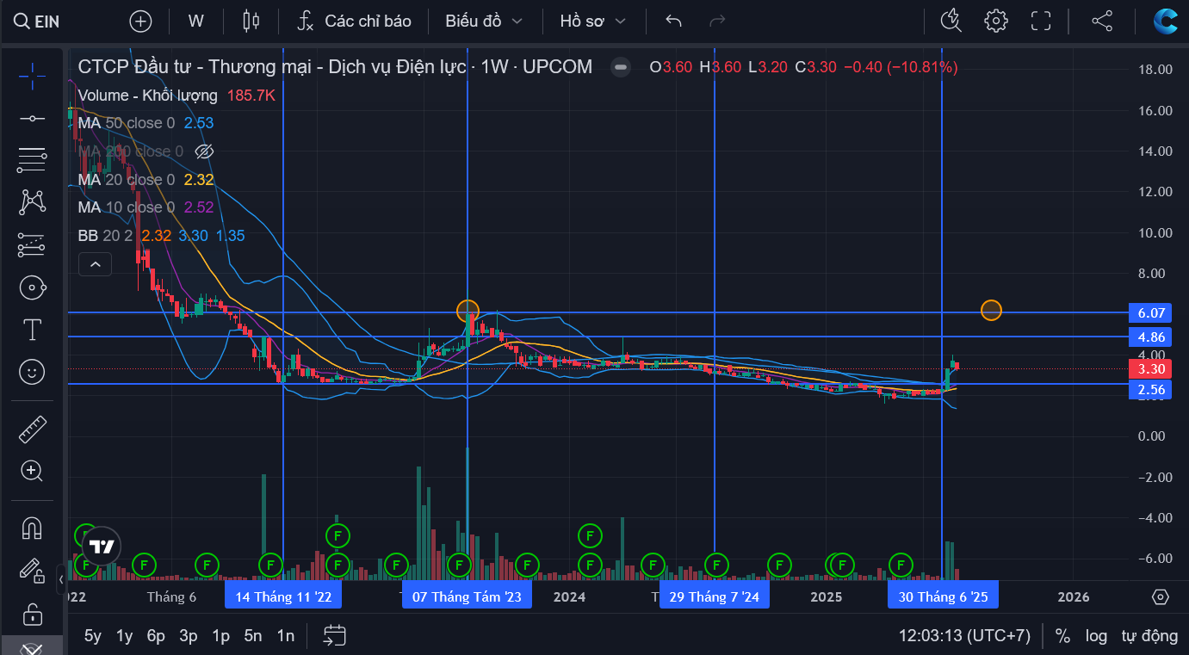
Task: Toggle log scale mode
Action: 1096,636
